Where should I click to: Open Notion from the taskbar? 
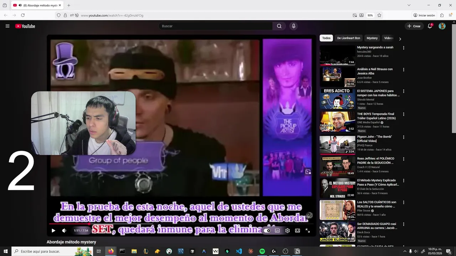click(x=297, y=251)
